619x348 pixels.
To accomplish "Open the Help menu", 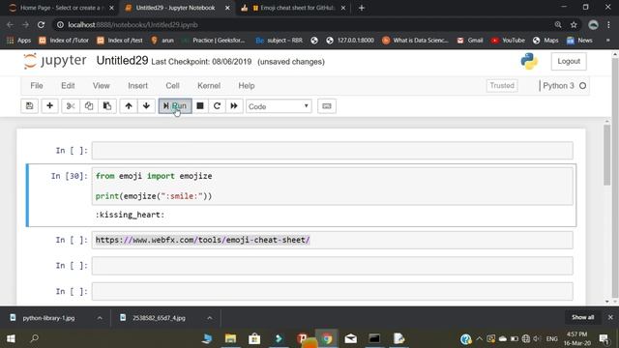I will 247,86.
